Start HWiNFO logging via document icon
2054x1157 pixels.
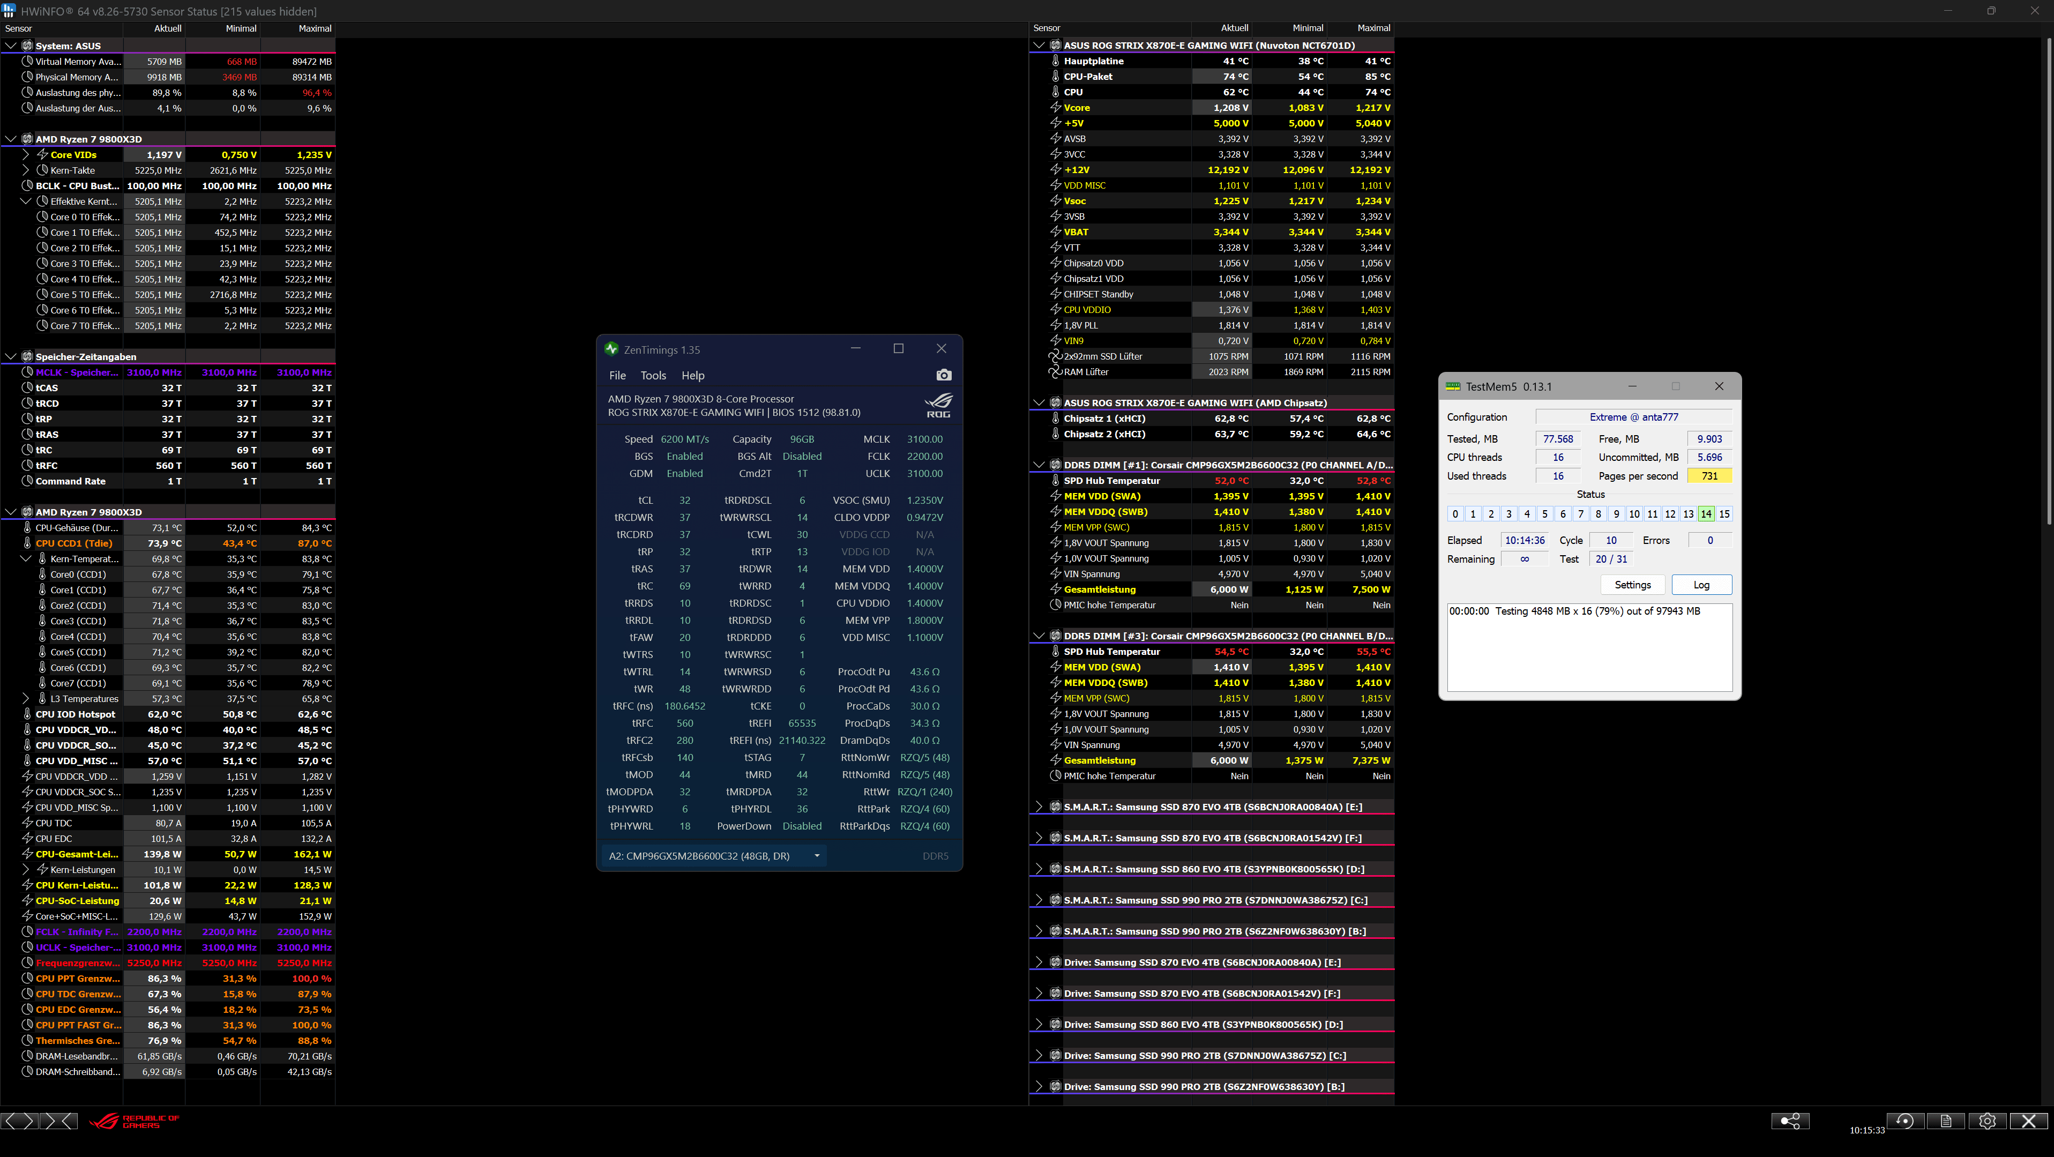[x=1946, y=1121]
